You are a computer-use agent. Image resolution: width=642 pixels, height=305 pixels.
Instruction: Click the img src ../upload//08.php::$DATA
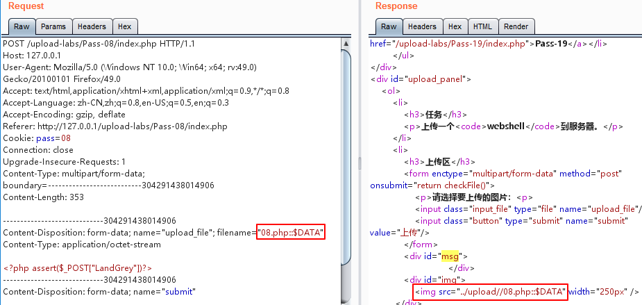tap(490, 292)
